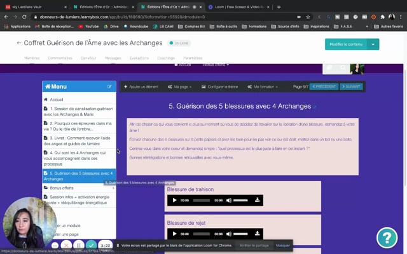Download the Blessure de trahison audio file
Screen dimensions: 407x254
point(257,200)
